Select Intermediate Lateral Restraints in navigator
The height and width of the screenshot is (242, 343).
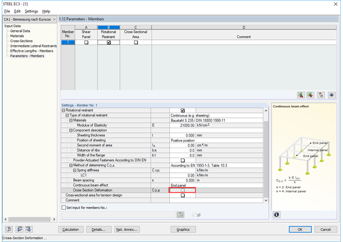33,46
